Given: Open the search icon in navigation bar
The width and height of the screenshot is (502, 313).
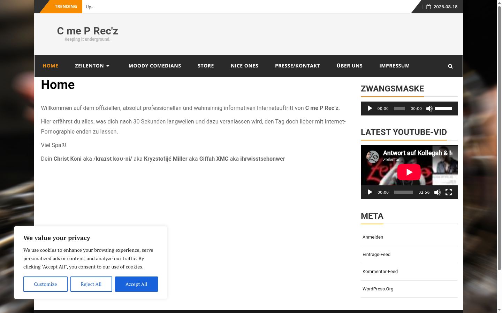Looking at the screenshot, I should (x=450, y=66).
